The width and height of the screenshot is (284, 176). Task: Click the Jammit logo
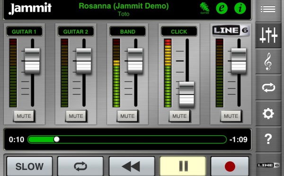(30, 8)
